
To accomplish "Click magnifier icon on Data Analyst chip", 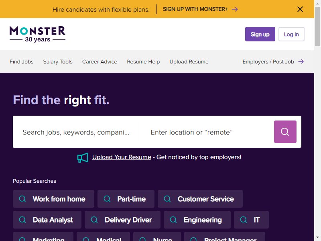I will 22,220.
